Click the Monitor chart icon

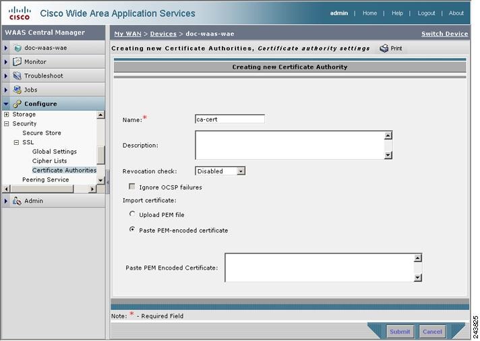[x=17, y=61]
